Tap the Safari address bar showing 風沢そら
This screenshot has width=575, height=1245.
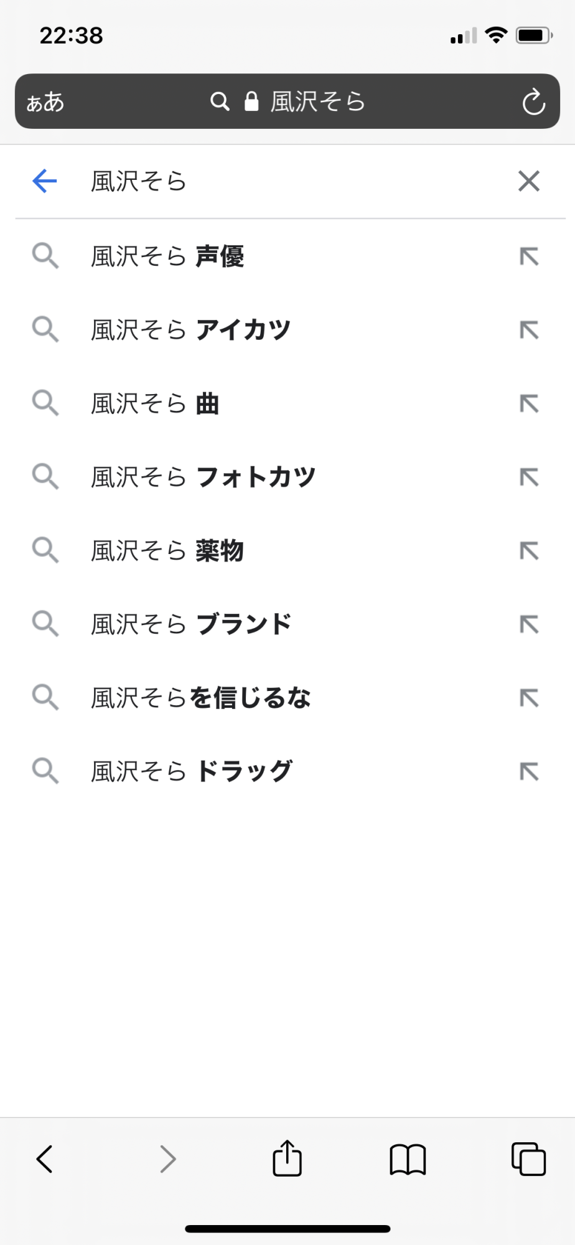click(x=287, y=102)
